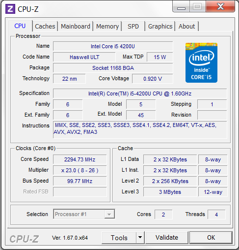The width and height of the screenshot is (239, 250).
Task: Click the L1 Data associativity 8-way
Action: point(213,159)
